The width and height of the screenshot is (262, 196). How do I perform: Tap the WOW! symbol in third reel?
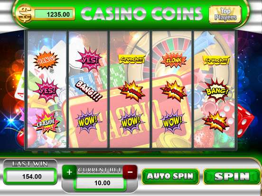131,121
